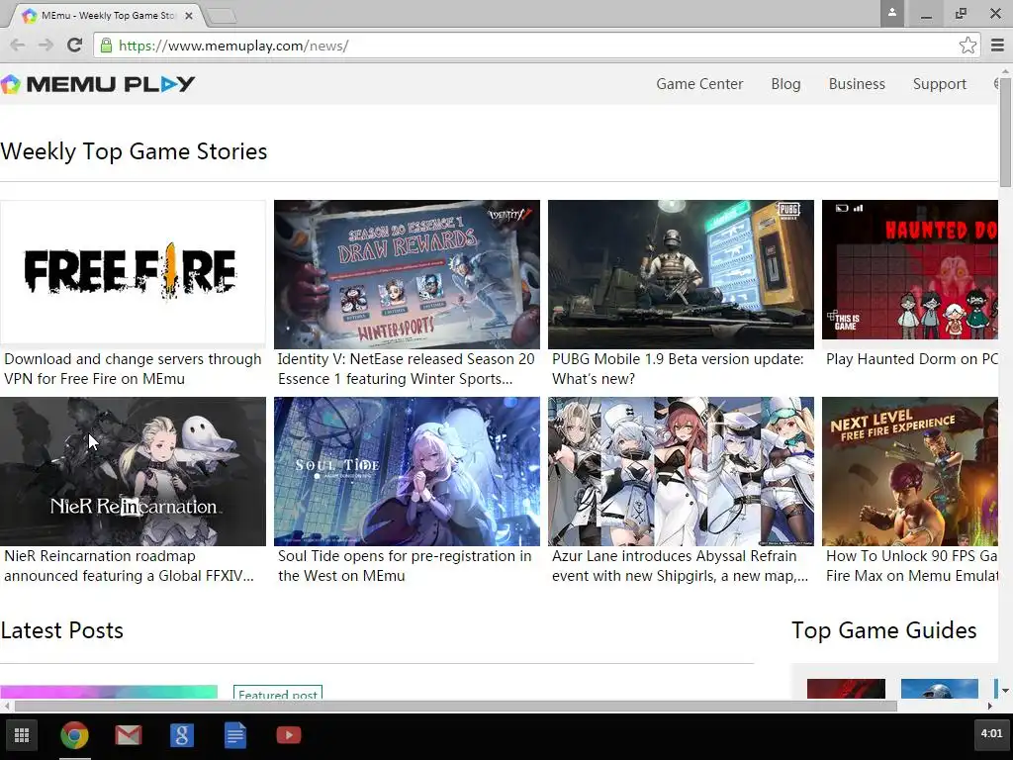Open Google Search icon from the shelf
Viewport: 1013px width, 760px height.
pyautogui.click(x=182, y=735)
